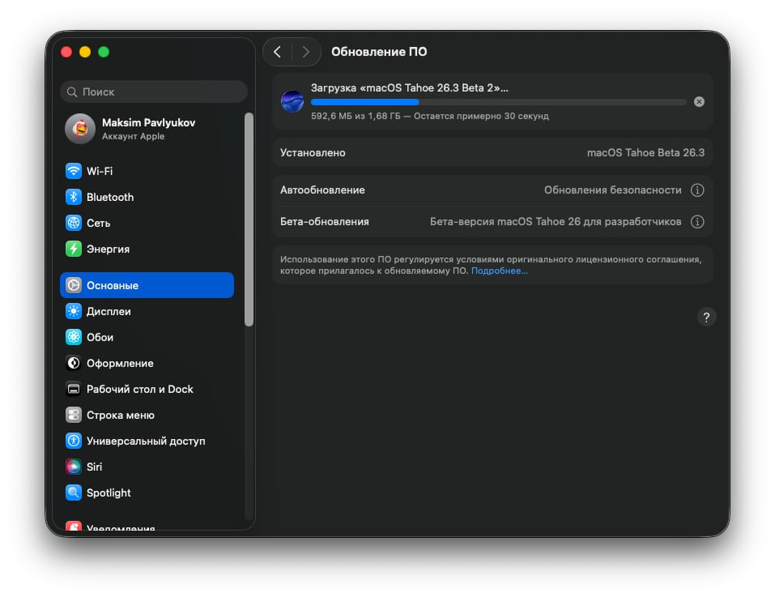Click the forward navigation chevron
Image resolution: width=775 pixels, height=597 pixels.
[x=306, y=51]
